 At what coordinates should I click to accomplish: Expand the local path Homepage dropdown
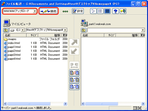pyautogui.click(x=65, y=30)
